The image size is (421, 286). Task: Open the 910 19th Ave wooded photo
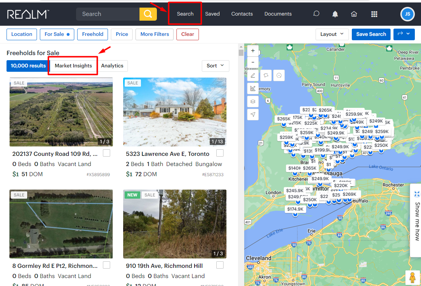[x=175, y=224]
